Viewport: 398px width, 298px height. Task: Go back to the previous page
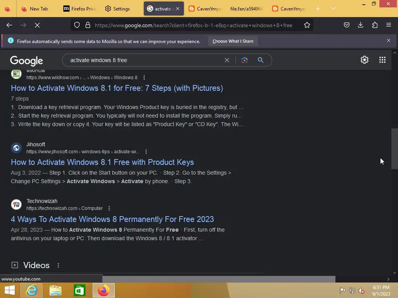coord(9,25)
